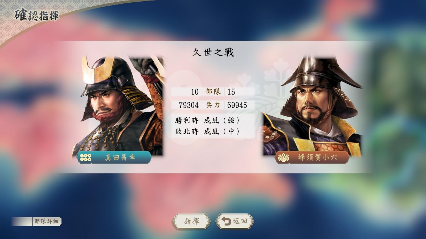
Task: Open 部隊詳細 unit details
Action: coord(47,221)
